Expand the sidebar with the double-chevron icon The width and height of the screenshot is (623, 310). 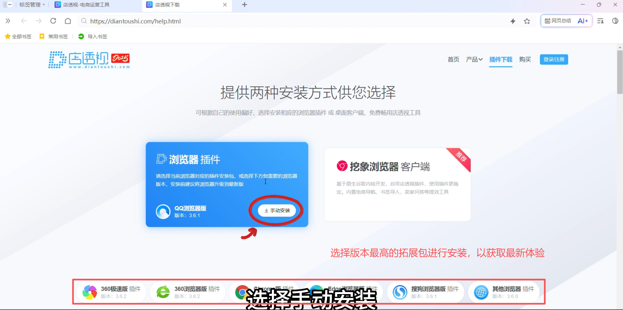pos(8,21)
